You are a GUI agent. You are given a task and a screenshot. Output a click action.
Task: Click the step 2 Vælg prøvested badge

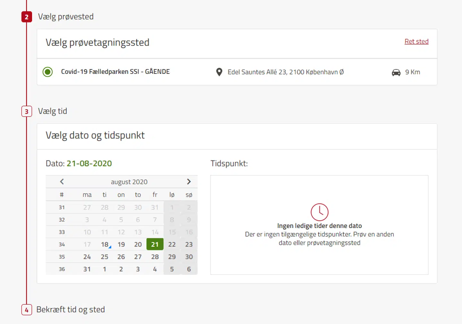(26, 17)
